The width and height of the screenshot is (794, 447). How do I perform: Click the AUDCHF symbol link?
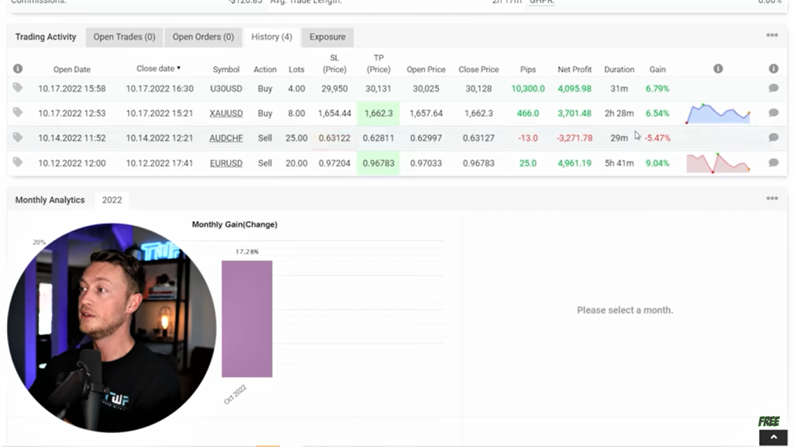[226, 138]
